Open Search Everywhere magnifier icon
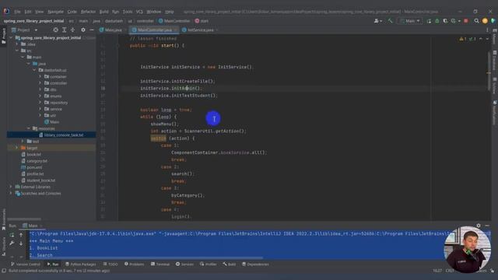The width and height of the screenshot is (498, 280). pyautogui.click(x=477, y=21)
